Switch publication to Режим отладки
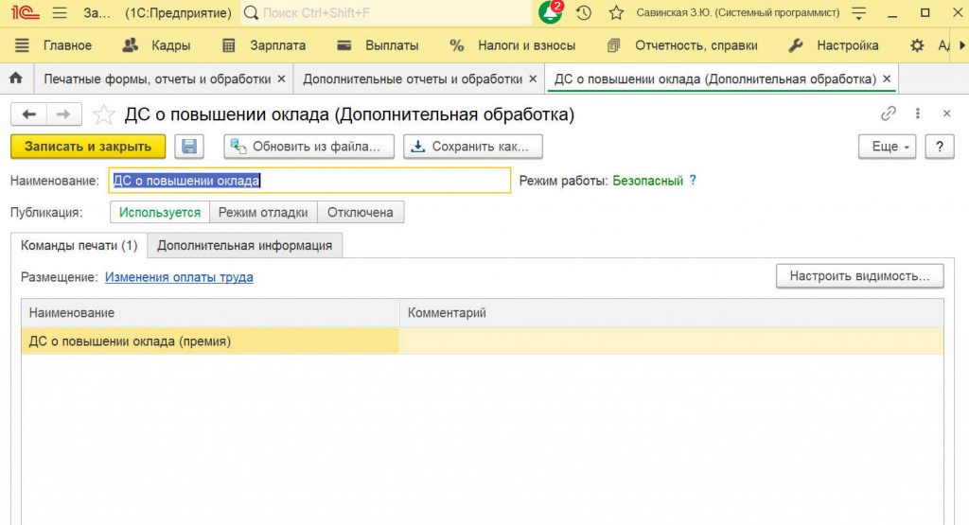 (x=263, y=213)
